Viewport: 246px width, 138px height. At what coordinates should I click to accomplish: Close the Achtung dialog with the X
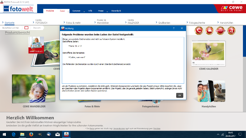182,28
